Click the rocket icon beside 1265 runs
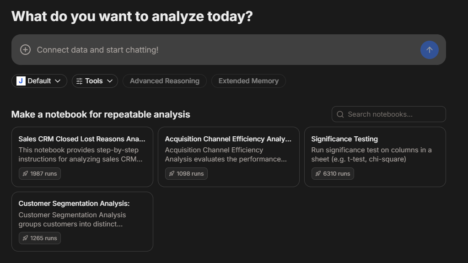 tap(25, 238)
